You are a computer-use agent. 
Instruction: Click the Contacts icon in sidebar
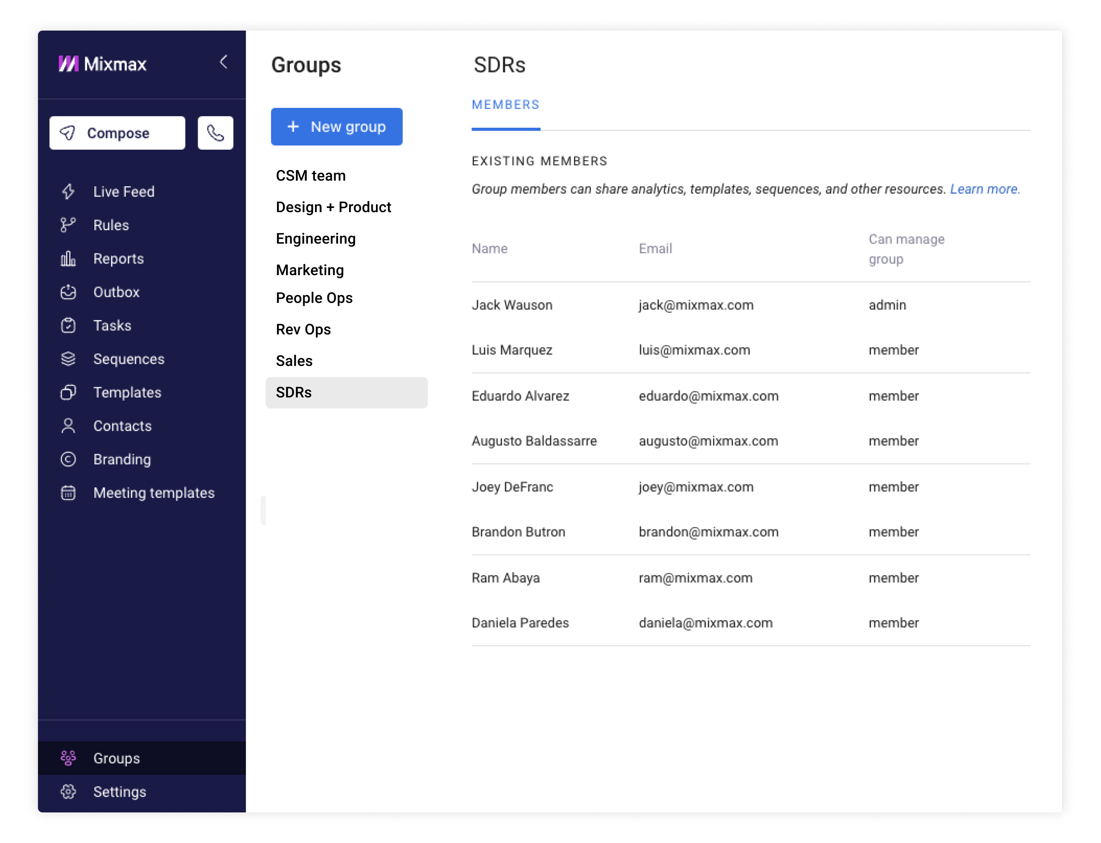click(69, 426)
